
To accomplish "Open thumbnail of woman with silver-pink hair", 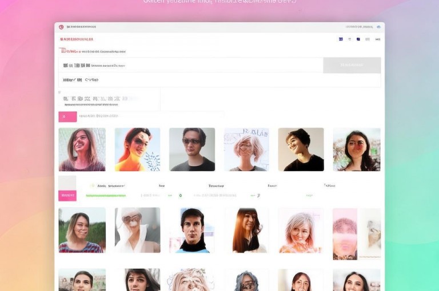I will pos(301,230).
